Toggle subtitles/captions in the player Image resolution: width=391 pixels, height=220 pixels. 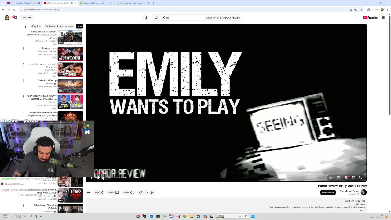click(x=338, y=178)
